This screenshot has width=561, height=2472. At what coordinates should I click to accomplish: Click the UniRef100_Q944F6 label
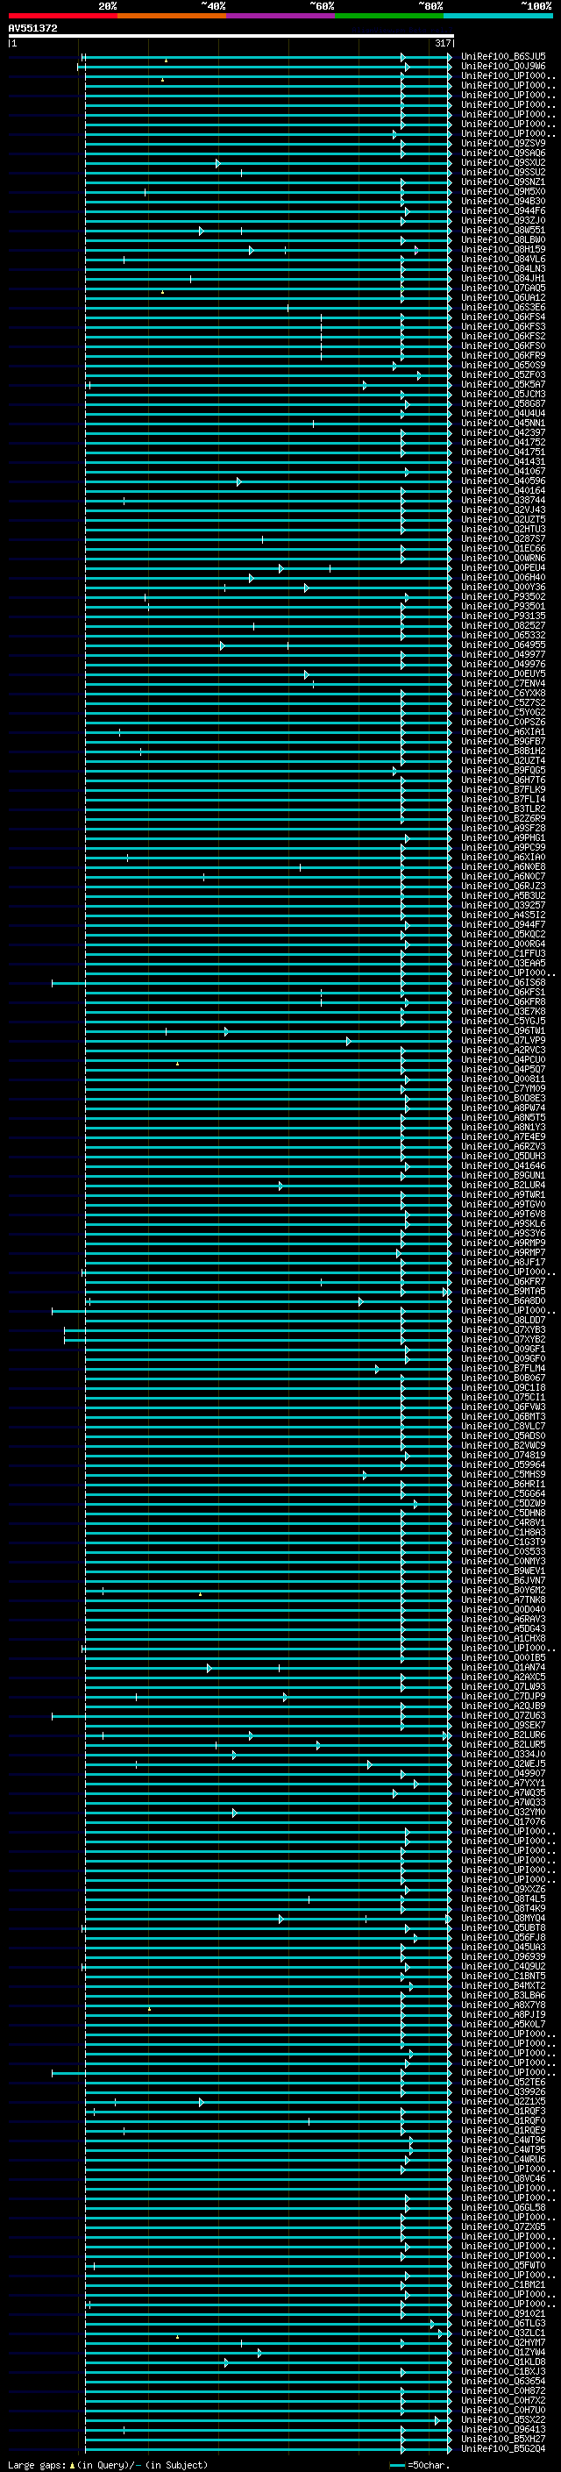click(x=503, y=211)
